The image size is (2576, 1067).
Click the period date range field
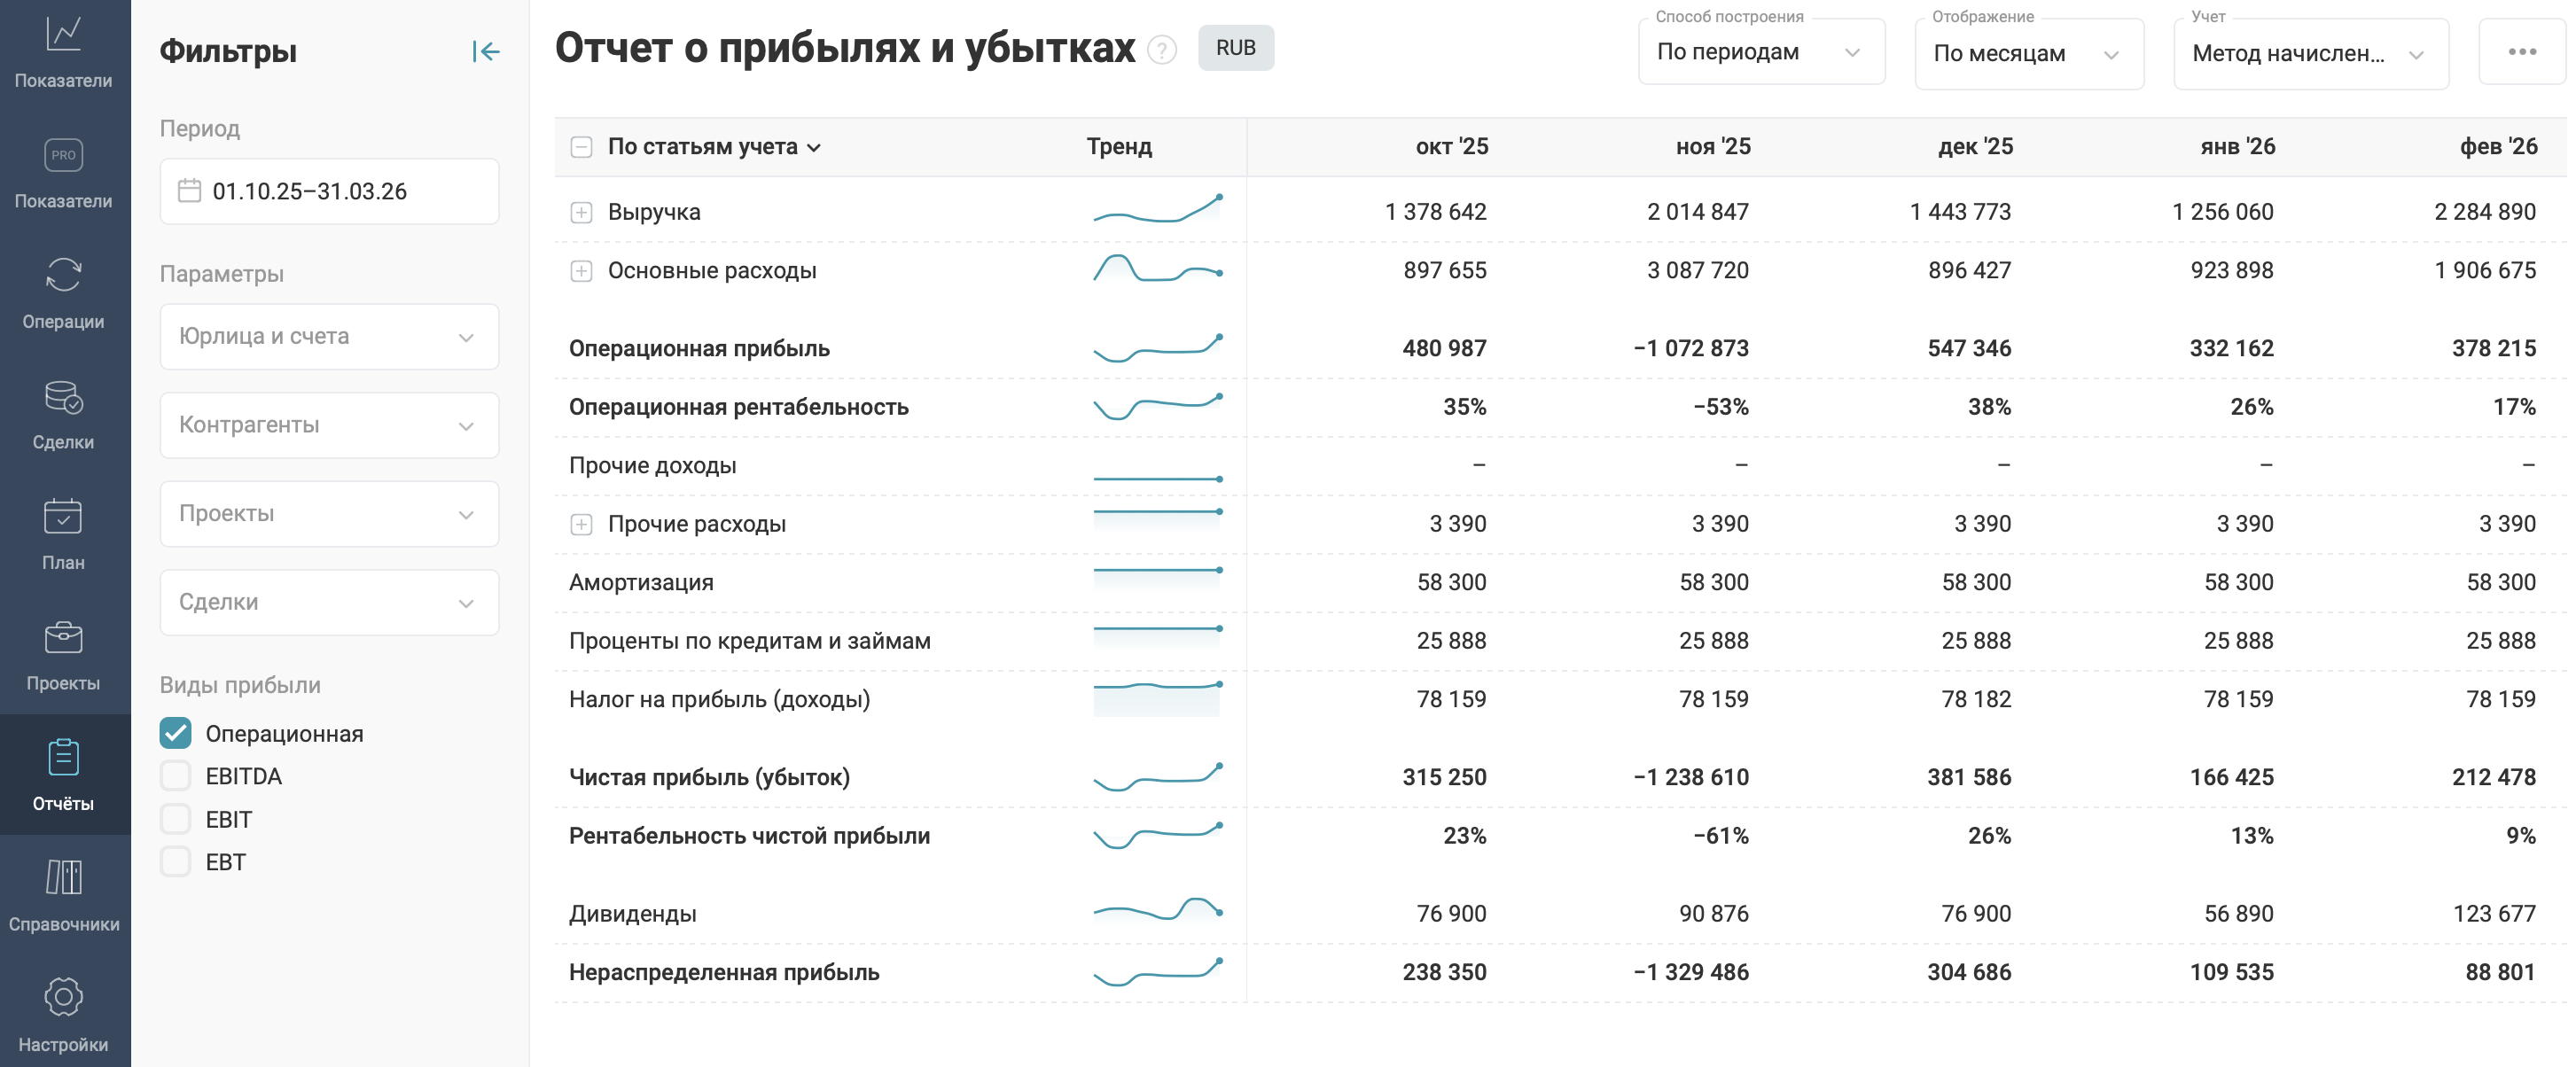click(x=329, y=191)
